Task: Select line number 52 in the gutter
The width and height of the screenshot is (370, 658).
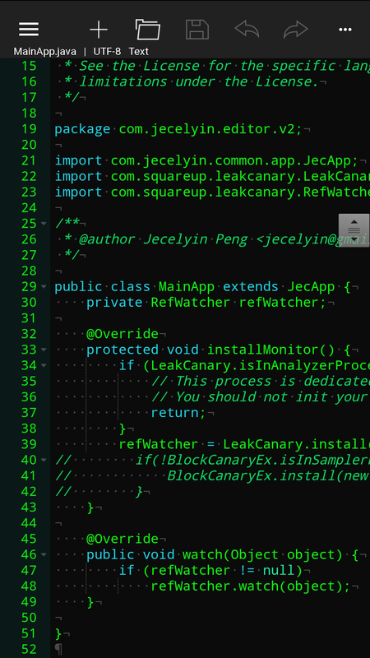Action: (29, 650)
